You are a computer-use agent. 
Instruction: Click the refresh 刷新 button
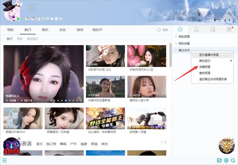(163, 30)
